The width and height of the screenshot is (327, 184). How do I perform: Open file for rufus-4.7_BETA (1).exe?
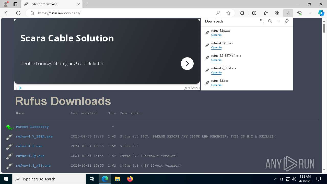(x=216, y=60)
